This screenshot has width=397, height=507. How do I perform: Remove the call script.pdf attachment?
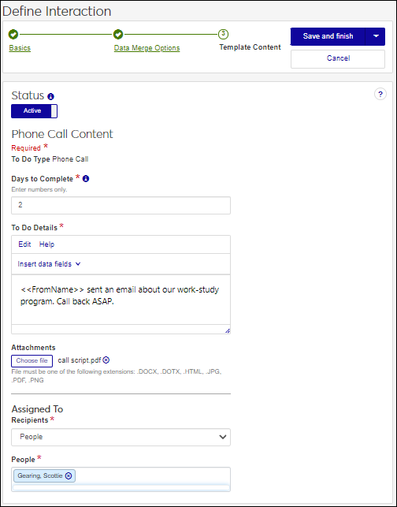click(106, 360)
